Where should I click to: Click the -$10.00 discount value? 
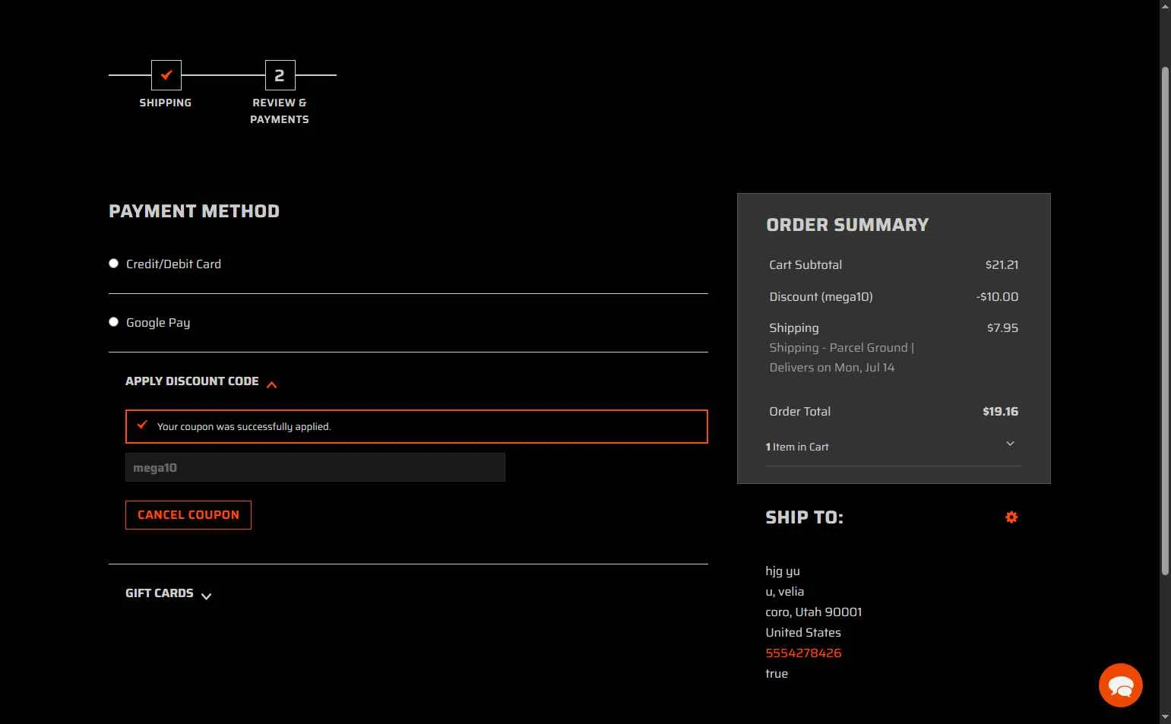click(x=997, y=297)
